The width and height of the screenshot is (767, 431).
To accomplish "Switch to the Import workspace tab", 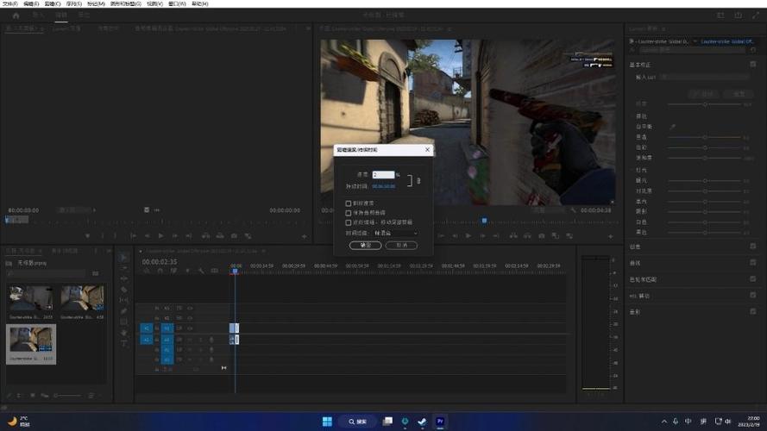I will [x=38, y=16].
